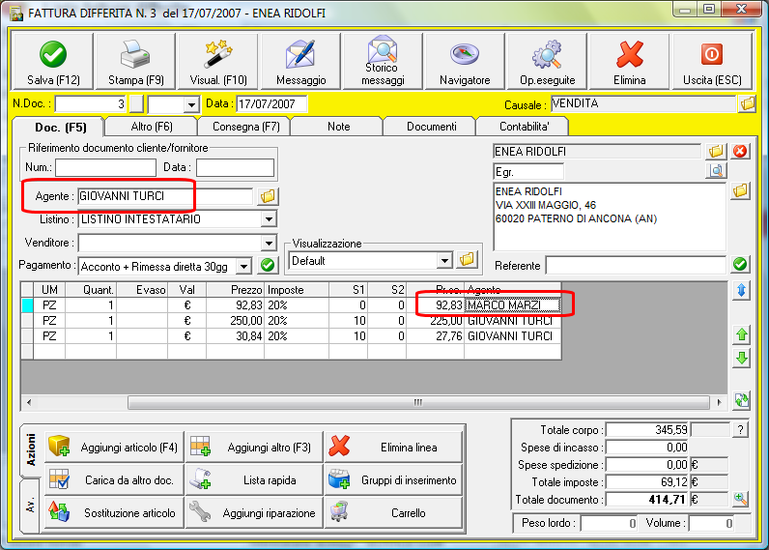Screen dimensions: 769x550
Task: Print with Stampa (F9) button
Action: [x=135, y=62]
